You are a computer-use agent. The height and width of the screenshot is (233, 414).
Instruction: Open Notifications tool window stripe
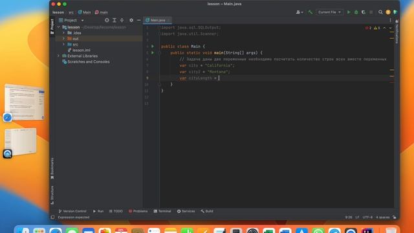pos(397,32)
